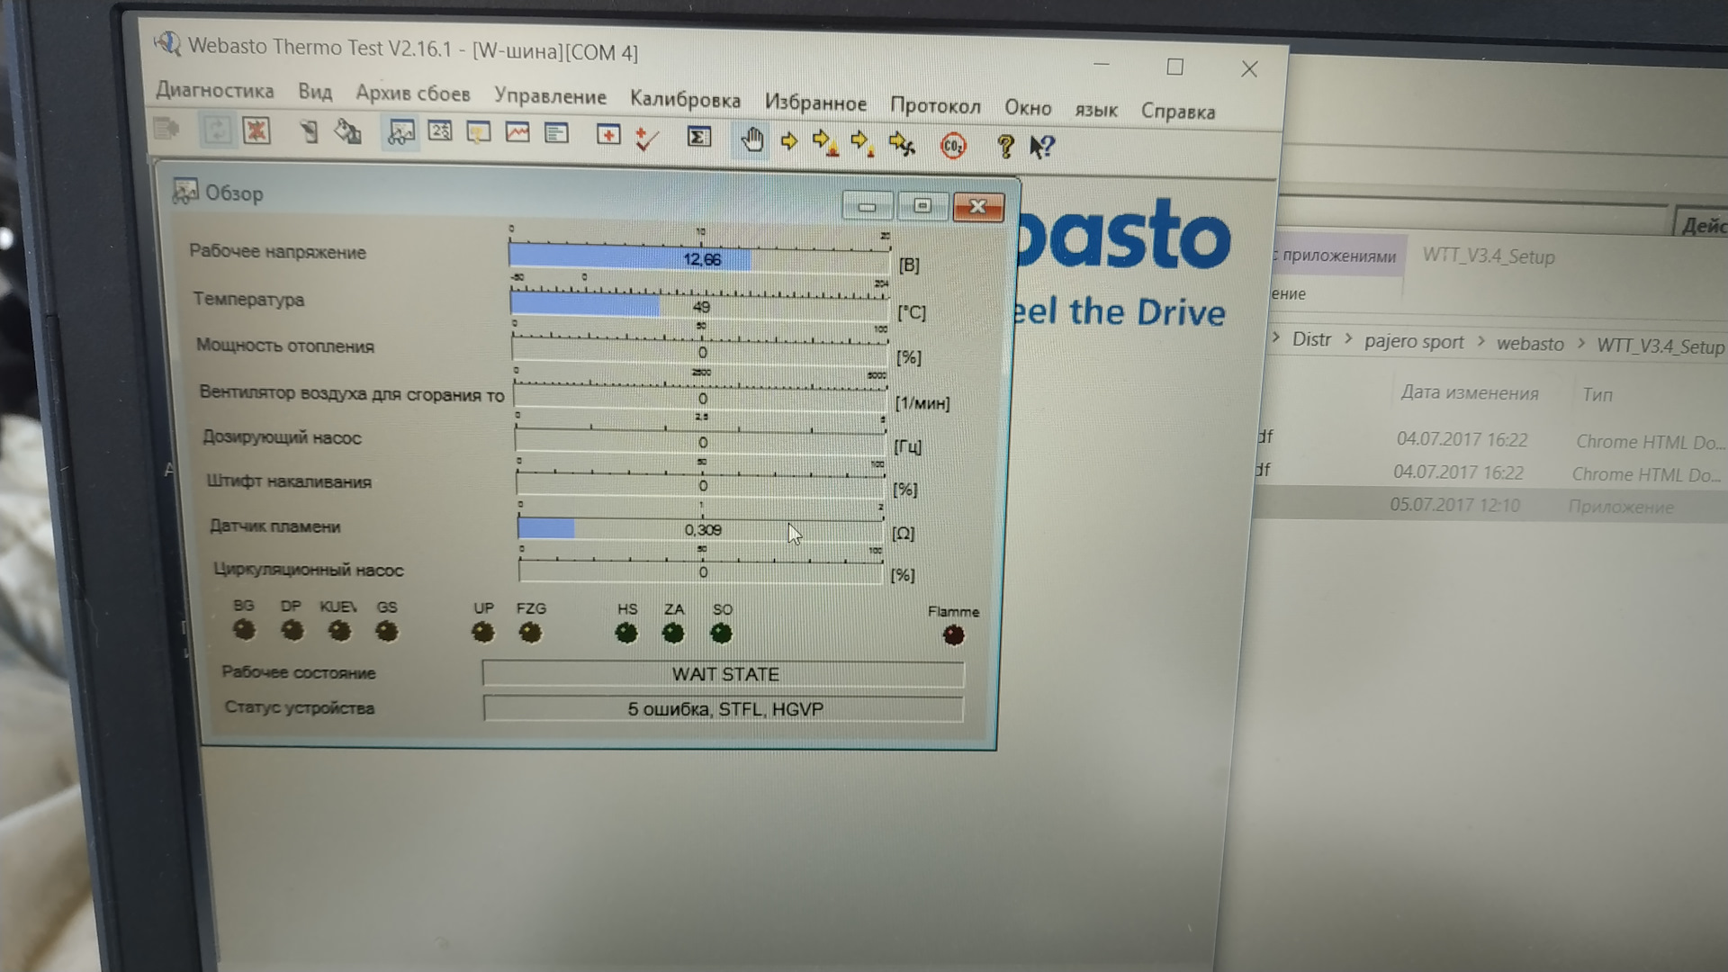Click the Датчик пламени bar showing 0,309

(699, 529)
